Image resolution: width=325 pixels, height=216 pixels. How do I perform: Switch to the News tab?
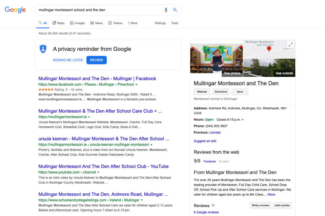click(x=96, y=23)
